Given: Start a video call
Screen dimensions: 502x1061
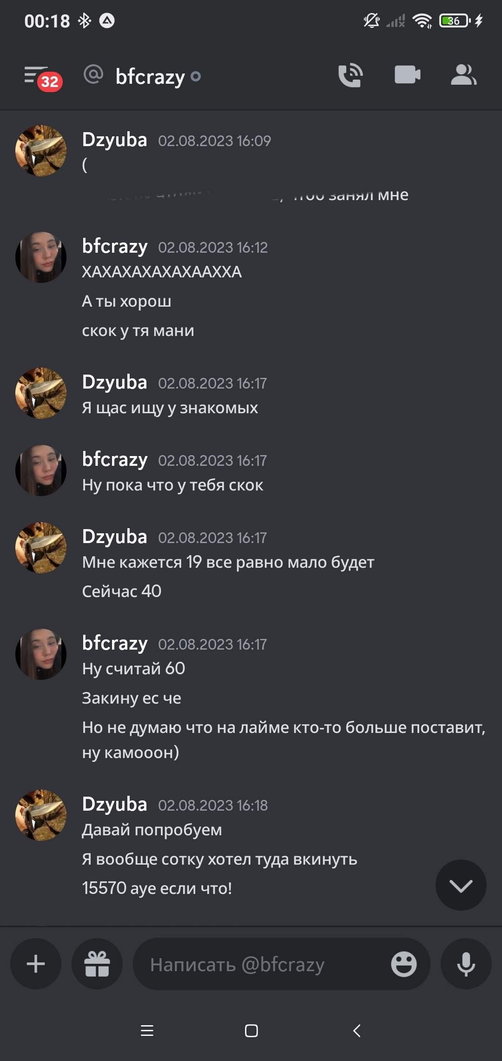Looking at the screenshot, I should pyautogui.click(x=408, y=75).
